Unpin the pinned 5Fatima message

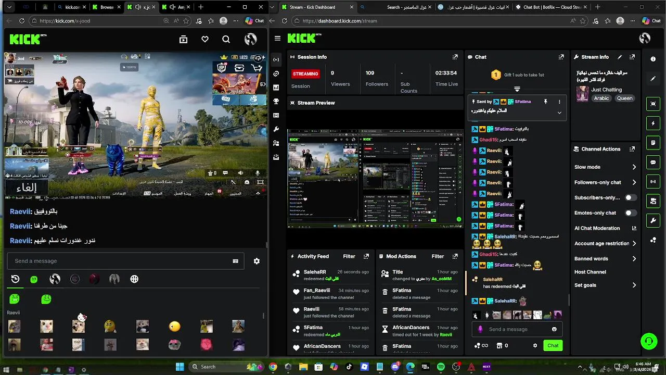[545, 102]
